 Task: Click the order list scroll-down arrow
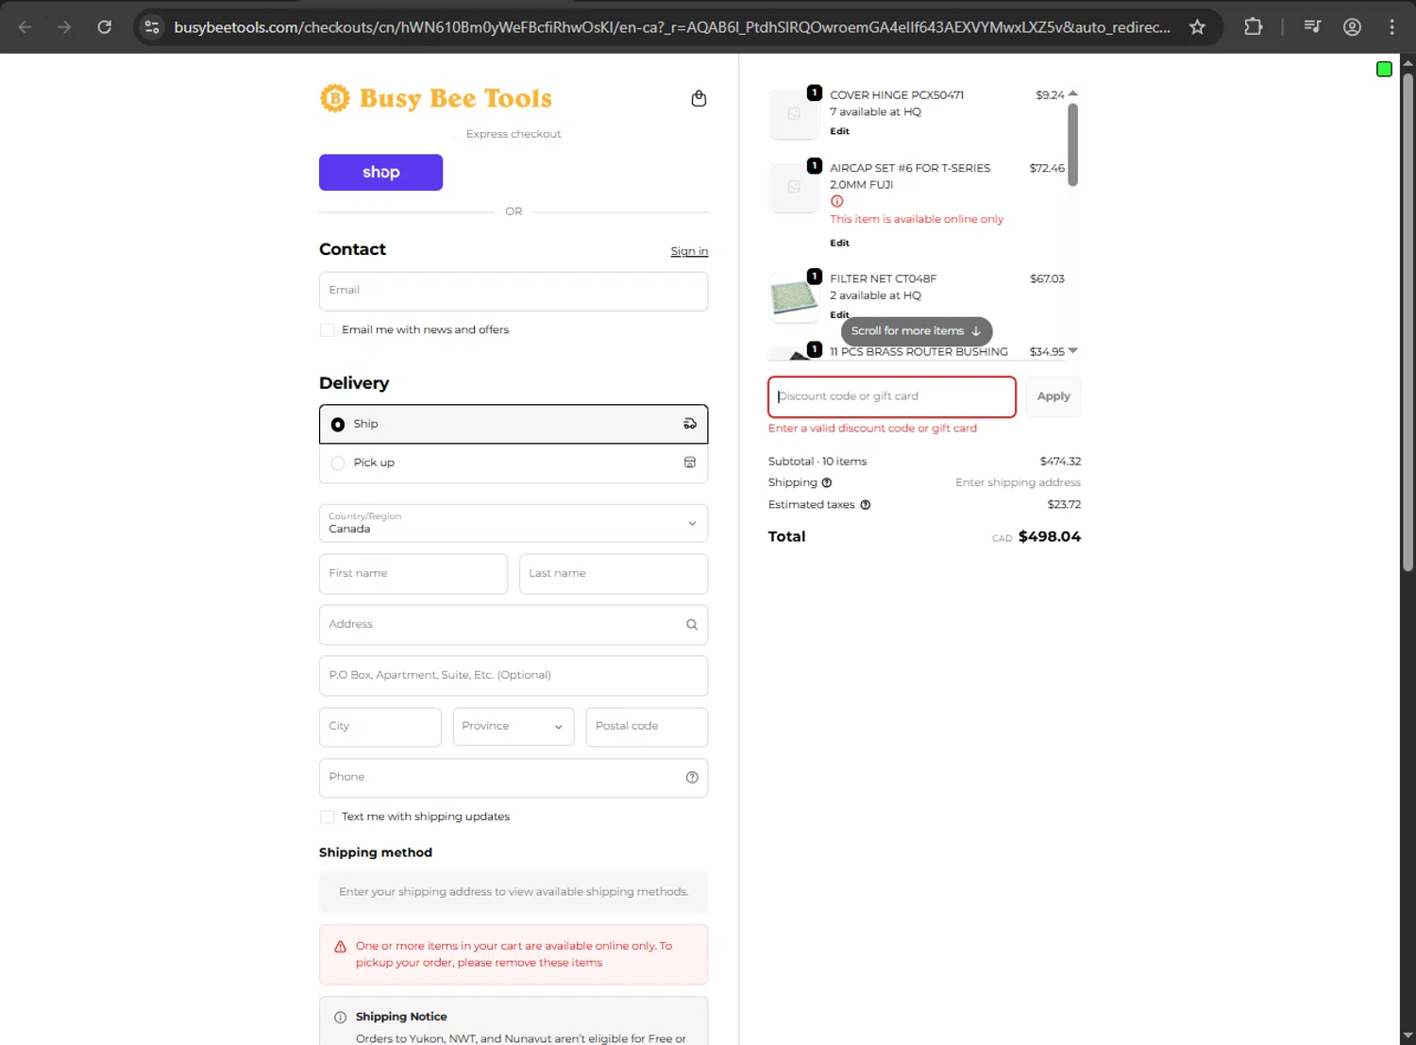pos(1072,351)
